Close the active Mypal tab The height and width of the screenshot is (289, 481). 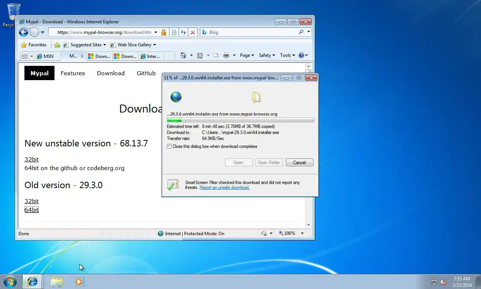tap(82, 56)
